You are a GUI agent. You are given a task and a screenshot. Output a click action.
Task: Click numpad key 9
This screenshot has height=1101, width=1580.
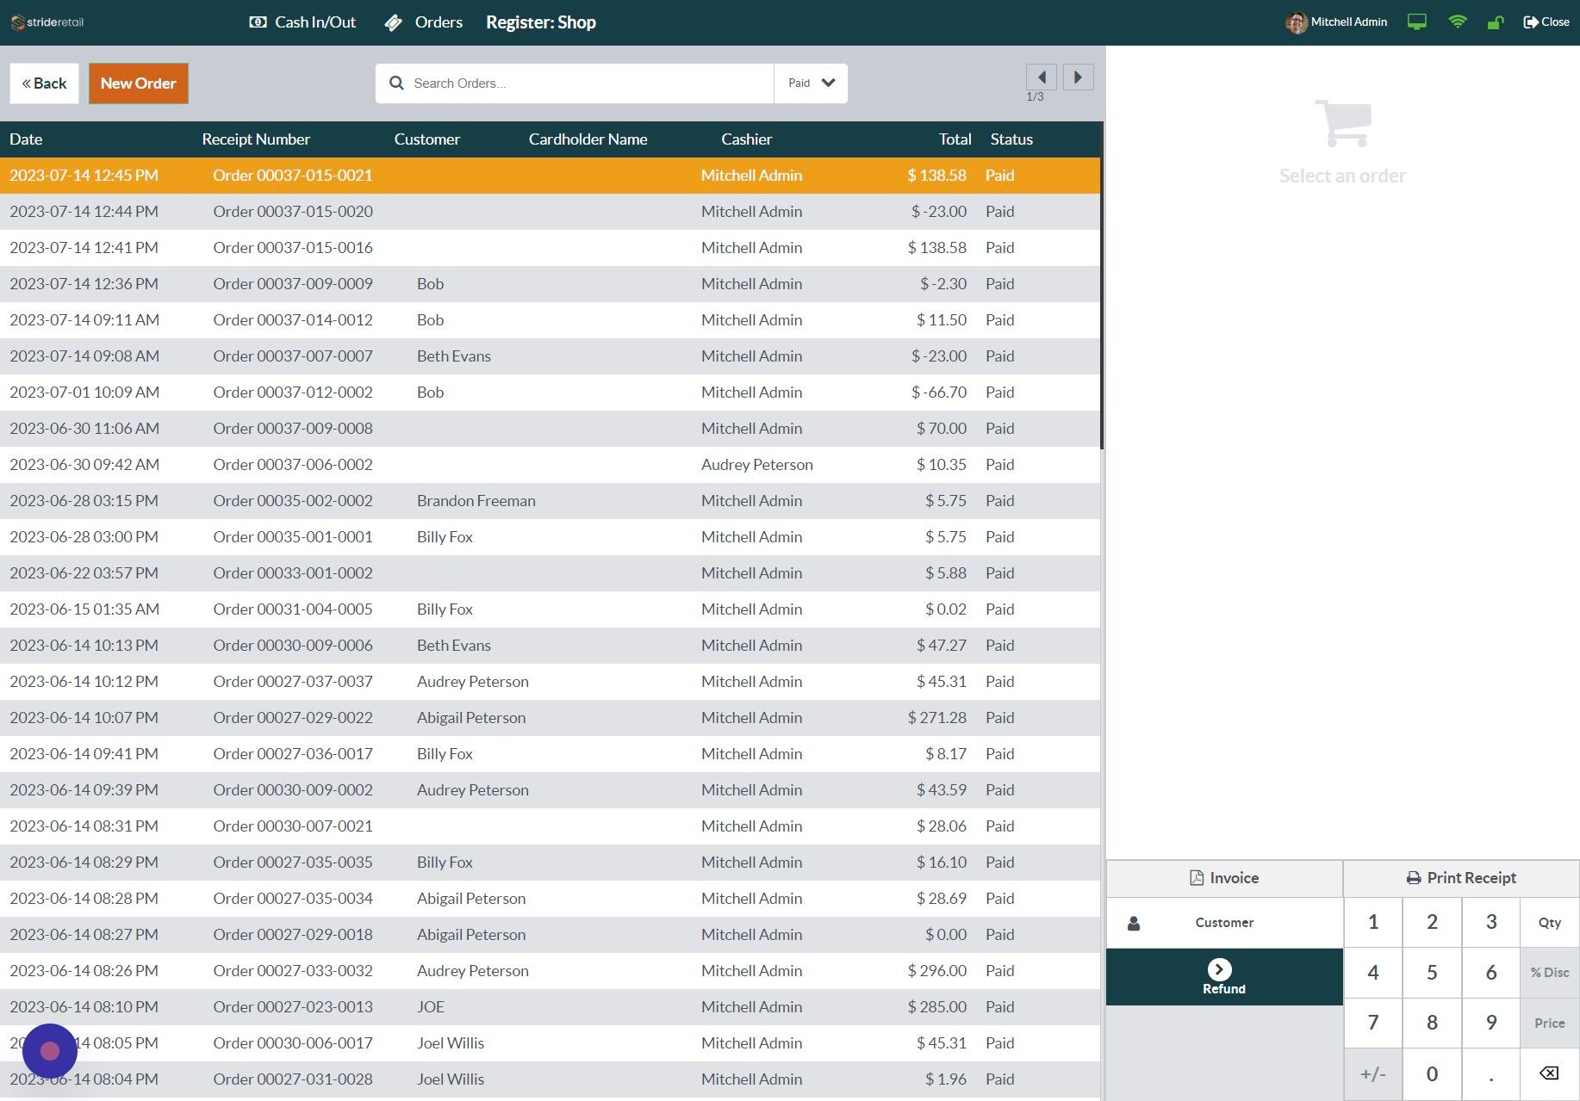click(x=1490, y=1023)
